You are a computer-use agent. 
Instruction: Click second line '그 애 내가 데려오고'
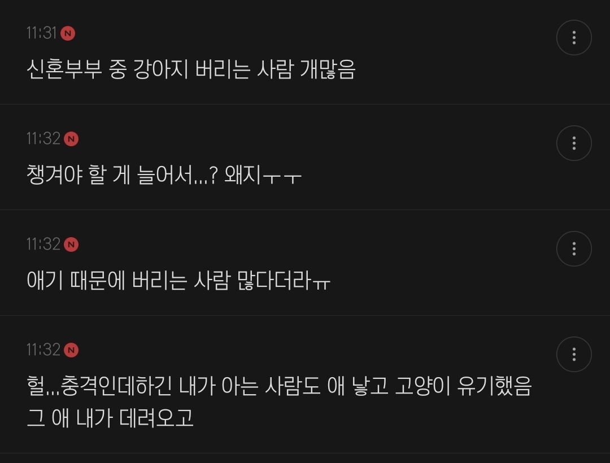point(110,418)
